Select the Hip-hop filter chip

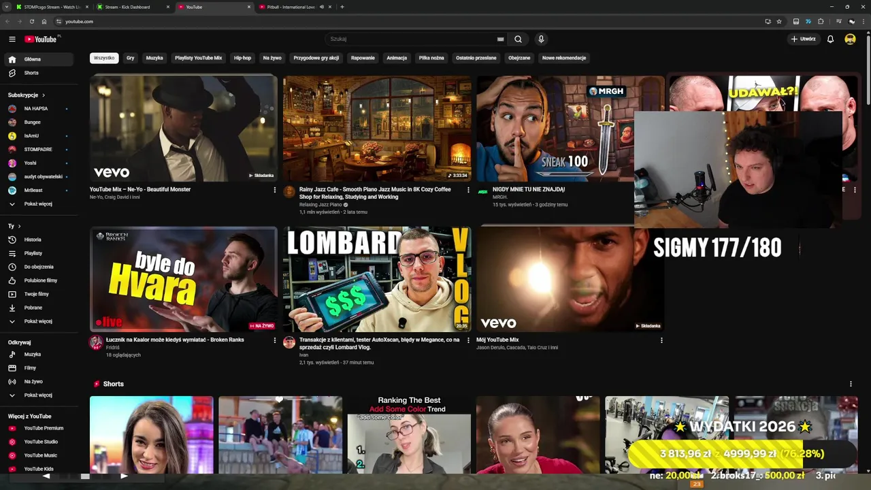click(x=242, y=58)
